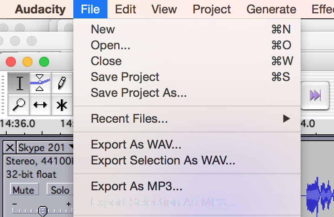Click the Skip to End button
This screenshot has height=217, width=334.
(x=315, y=96)
